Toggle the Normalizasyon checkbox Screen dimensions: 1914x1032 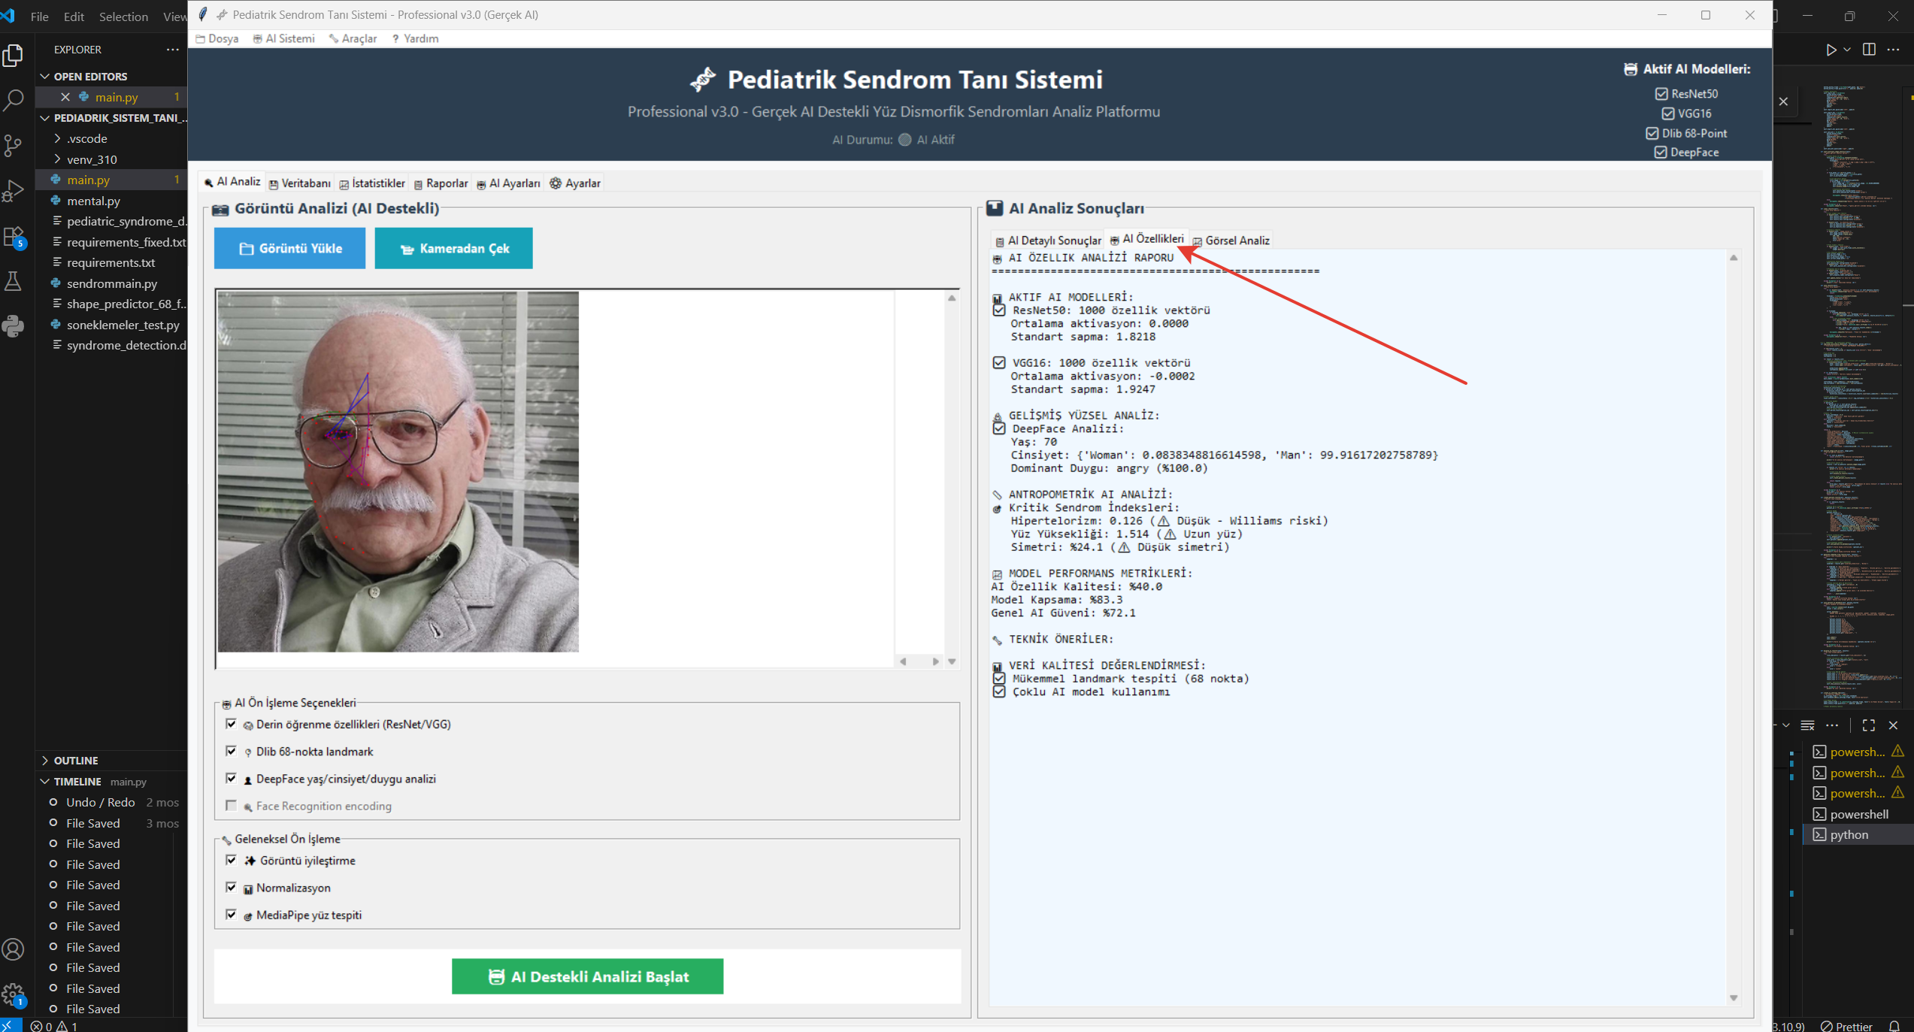click(232, 887)
